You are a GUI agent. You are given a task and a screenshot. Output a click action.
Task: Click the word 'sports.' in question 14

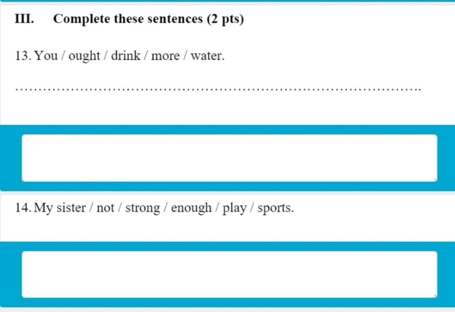coord(275,208)
